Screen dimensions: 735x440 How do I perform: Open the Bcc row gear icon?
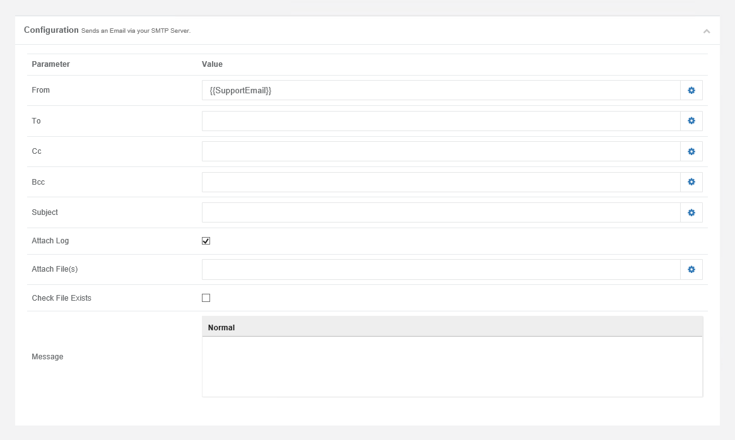click(x=691, y=182)
